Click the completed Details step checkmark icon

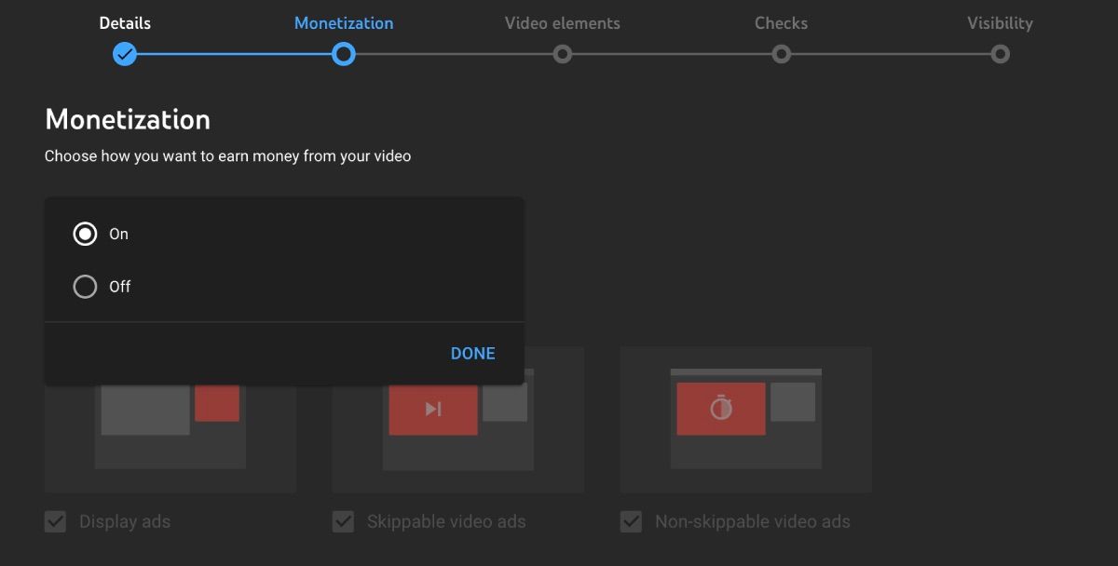click(x=125, y=54)
